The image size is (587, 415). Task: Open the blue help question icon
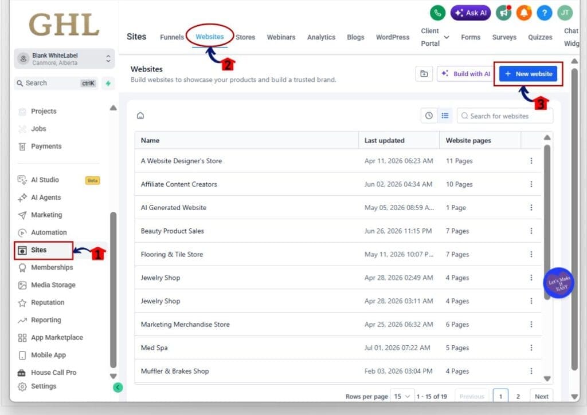[545, 13]
